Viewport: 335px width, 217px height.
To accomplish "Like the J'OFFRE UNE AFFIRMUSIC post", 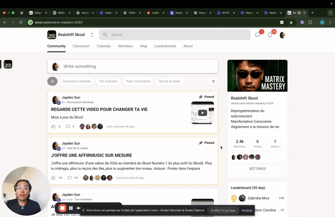I will [x=53, y=177].
